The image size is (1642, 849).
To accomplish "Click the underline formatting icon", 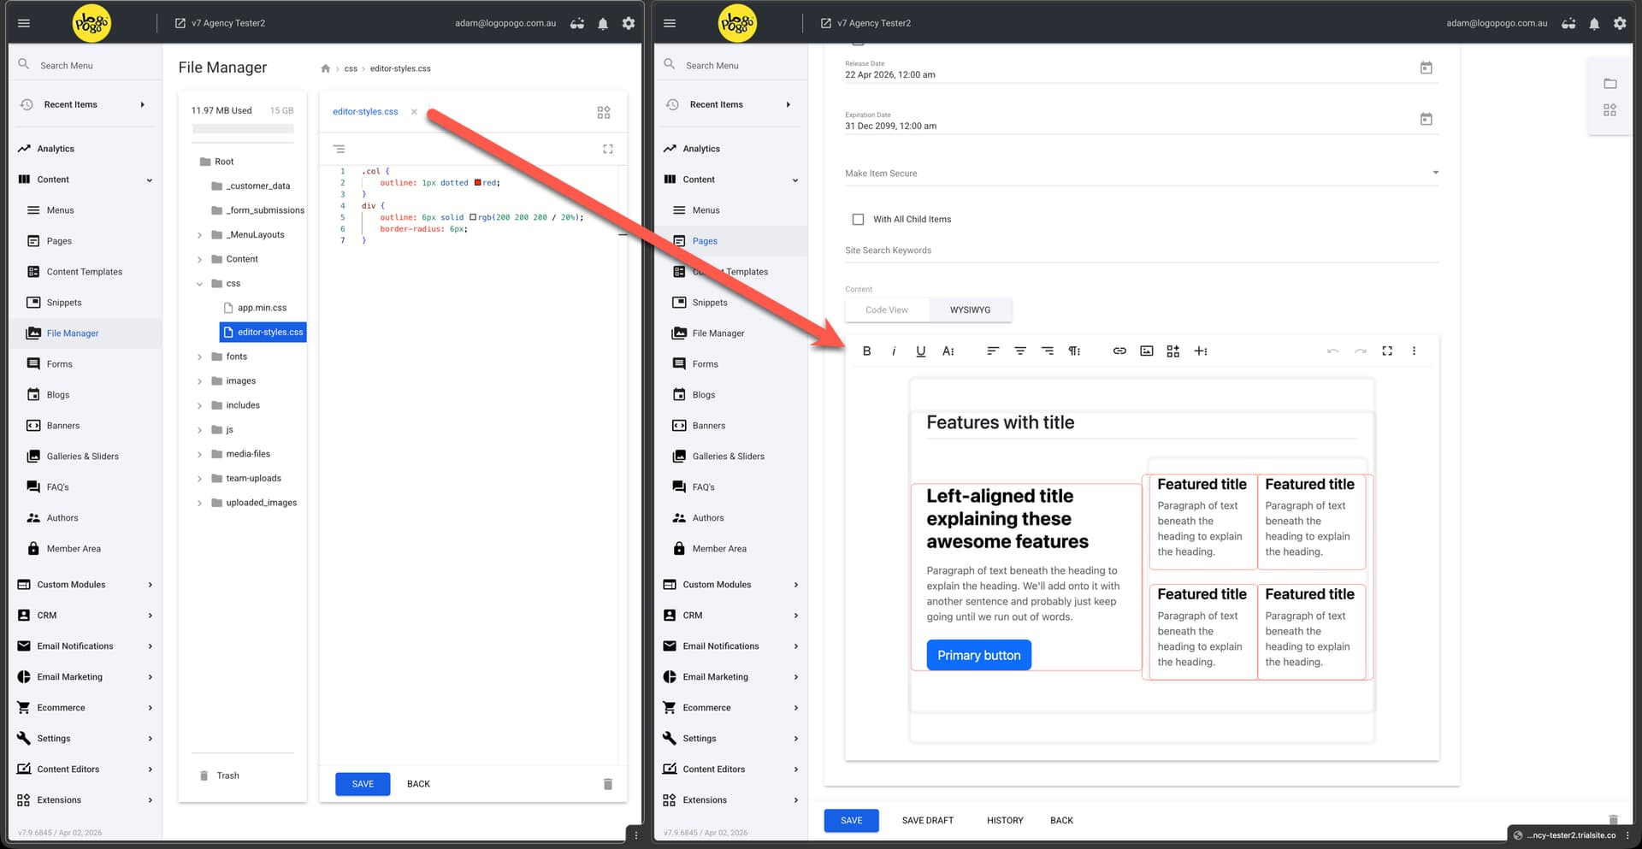I will click(x=920, y=351).
